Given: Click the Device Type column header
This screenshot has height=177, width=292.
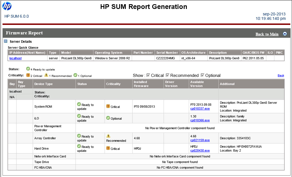Looking at the screenshot, I should (x=54, y=84).
